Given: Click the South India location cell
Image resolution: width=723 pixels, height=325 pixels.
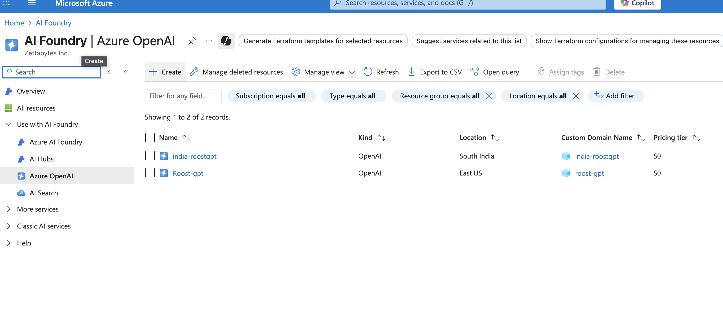Looking at the screenshot, I should [x=477, y=156].
